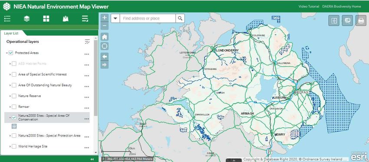Click the map zoom out minus button

(105, 26)
